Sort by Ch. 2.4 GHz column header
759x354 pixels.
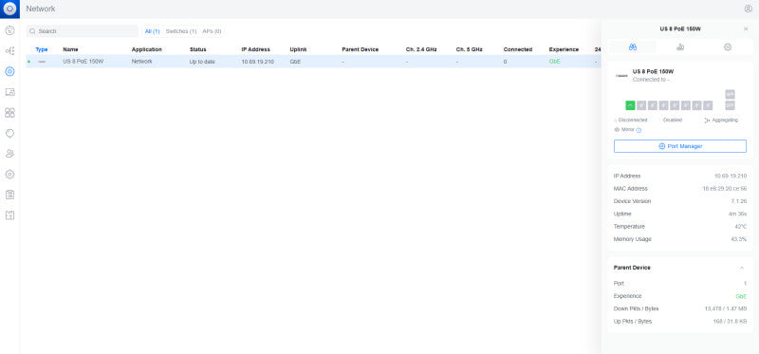pyautogui.click(x=421, y=49)
